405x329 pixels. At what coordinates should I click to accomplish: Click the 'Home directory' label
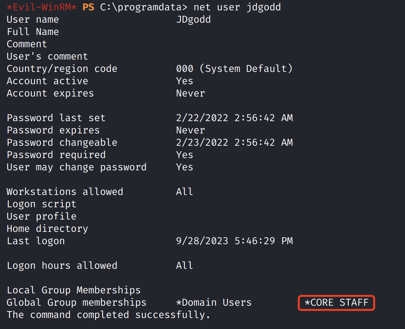47,229
